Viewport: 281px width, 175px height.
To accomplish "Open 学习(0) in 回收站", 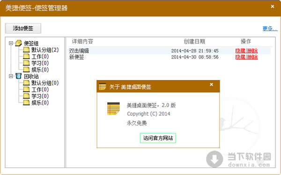I will click(x=40, y=96).
